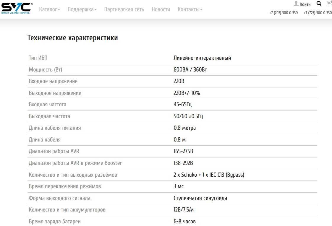Viewport: 332px width, 226px height.
Task: Select the 165-275В value
Action: (183, 151)
